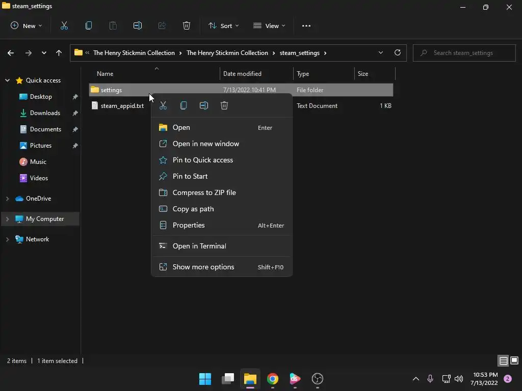
Task: Open Music in the sidebar
Action: click(38, 162)
